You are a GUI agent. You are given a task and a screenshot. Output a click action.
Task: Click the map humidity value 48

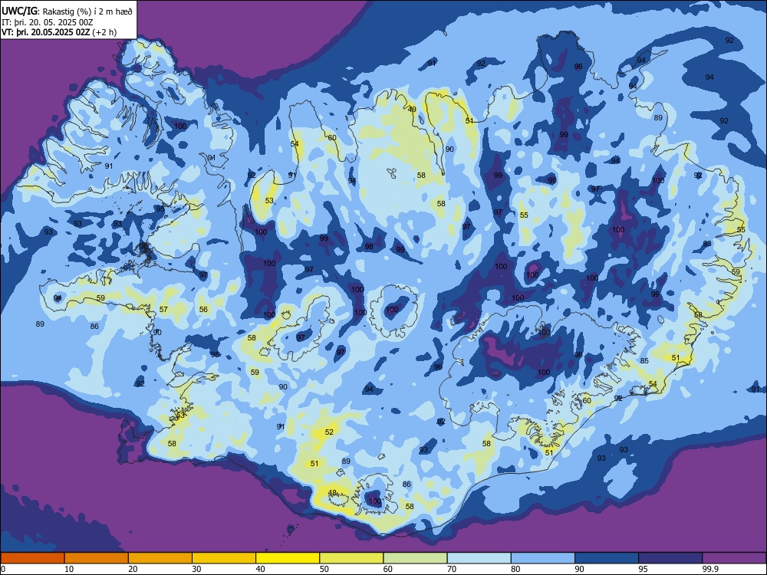click(333, 492)
